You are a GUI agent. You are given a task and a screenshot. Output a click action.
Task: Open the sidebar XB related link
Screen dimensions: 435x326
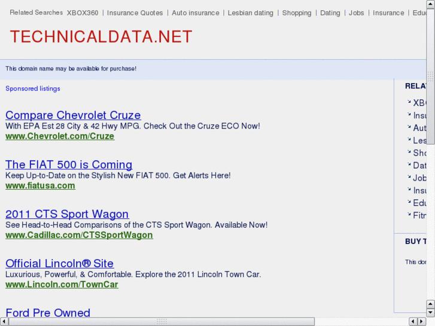click(x=419, y=103)
